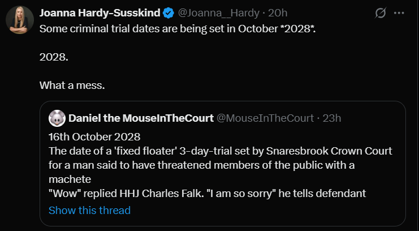Click the Show this thread link
The image size is (419, 231).
point(89,211)
